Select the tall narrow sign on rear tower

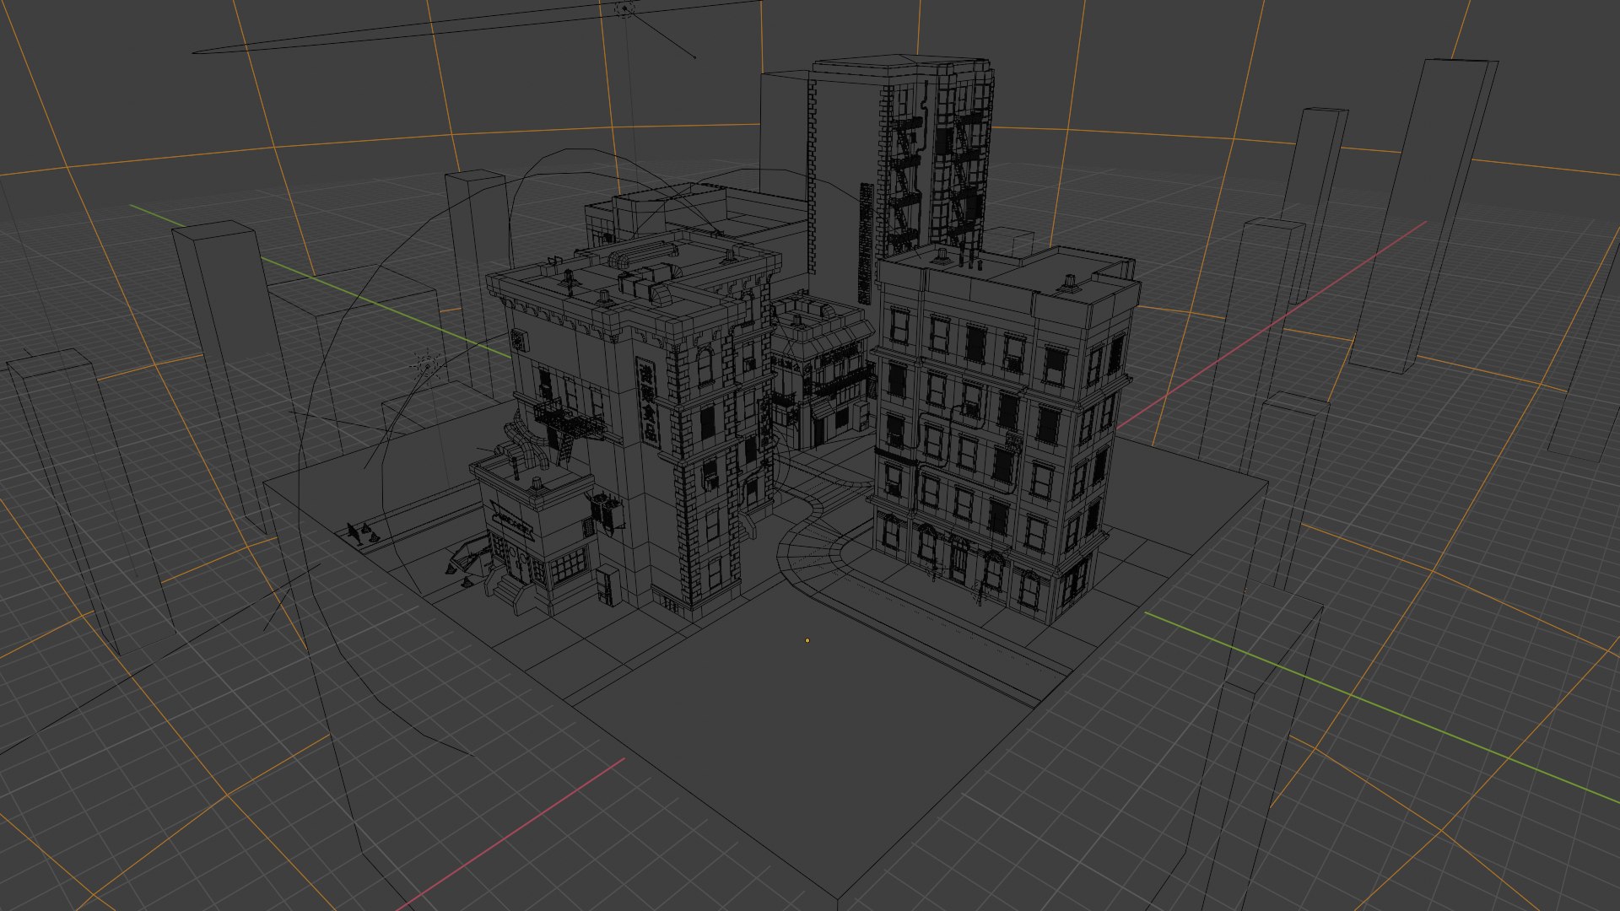(x=866, y=243)
